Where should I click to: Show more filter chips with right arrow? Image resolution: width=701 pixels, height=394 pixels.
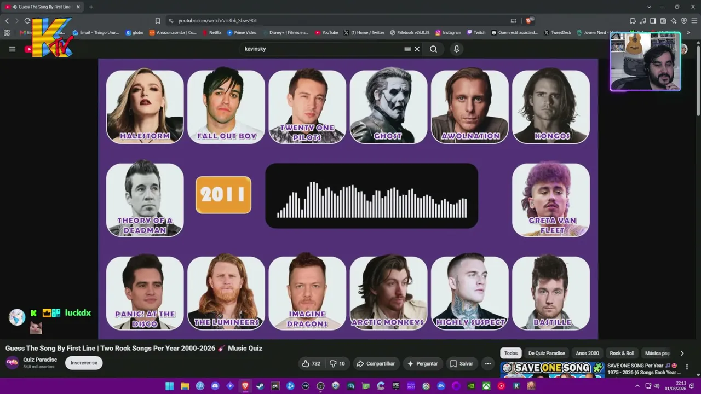[x=682, y=354]
